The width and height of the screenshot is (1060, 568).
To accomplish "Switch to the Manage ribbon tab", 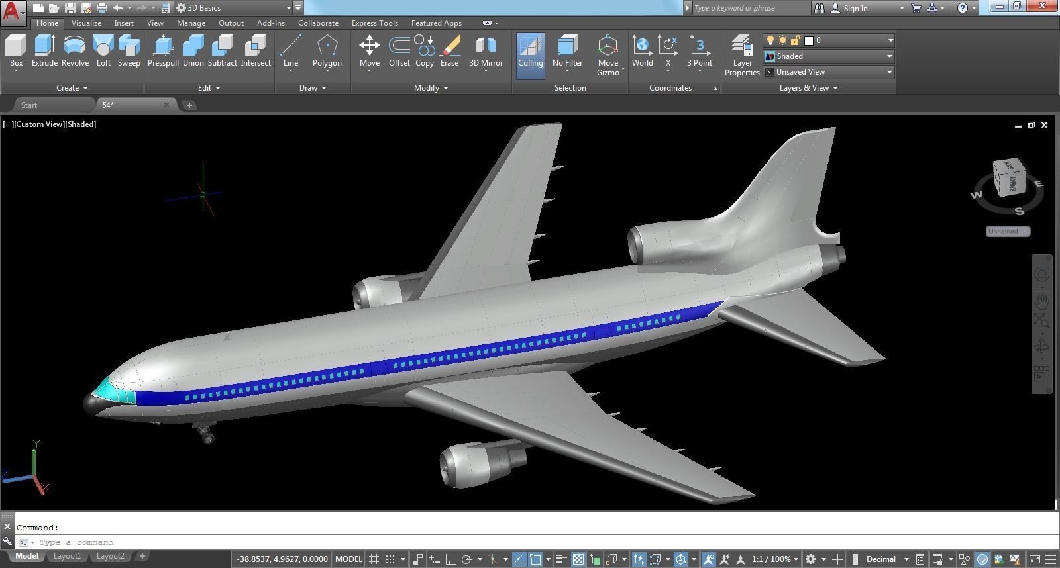I will pos(191,23).
